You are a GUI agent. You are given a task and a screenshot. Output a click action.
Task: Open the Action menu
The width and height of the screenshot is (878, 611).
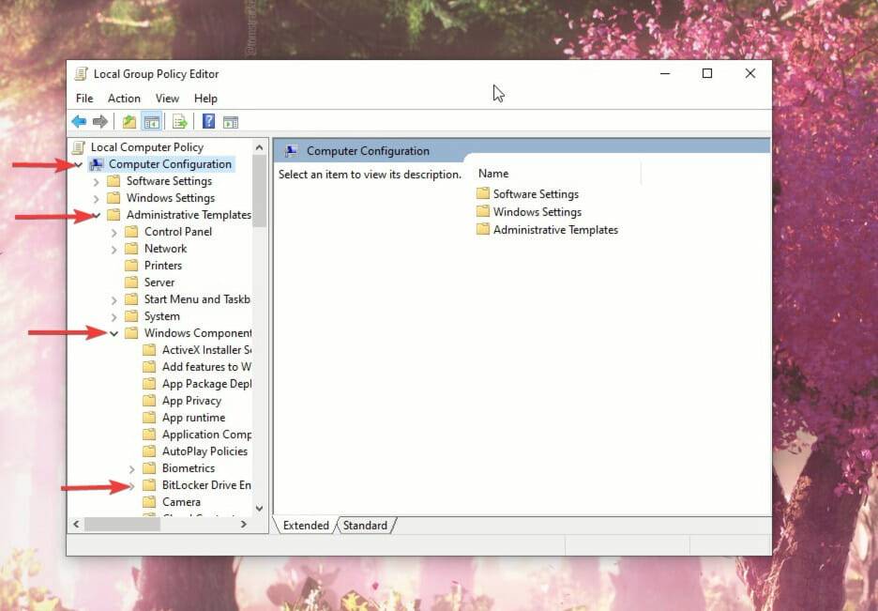click(124, 98)
